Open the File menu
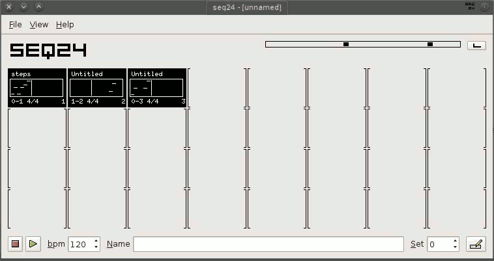Viewport: 494px width, 261px height. tap(16, 25)
